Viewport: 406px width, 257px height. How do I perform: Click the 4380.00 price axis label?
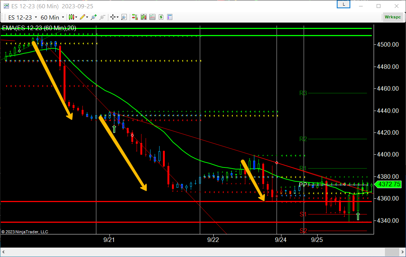388,176
